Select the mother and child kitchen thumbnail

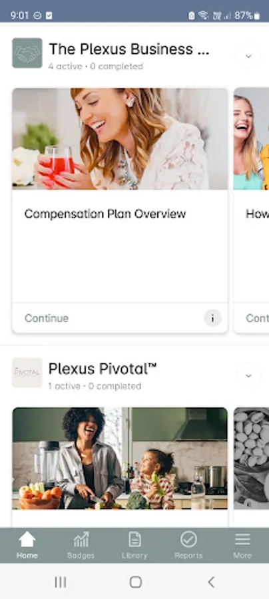[120, 459]
